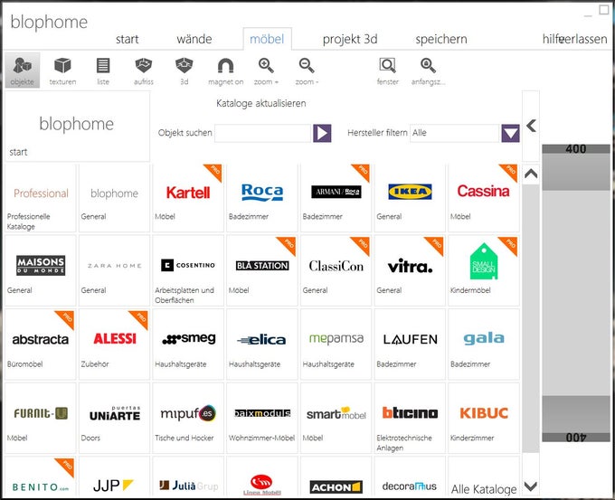Open the baixmoduls Wohnzimmer-Möbel catalog
615x500 pixels.
[x=262, y=419]
